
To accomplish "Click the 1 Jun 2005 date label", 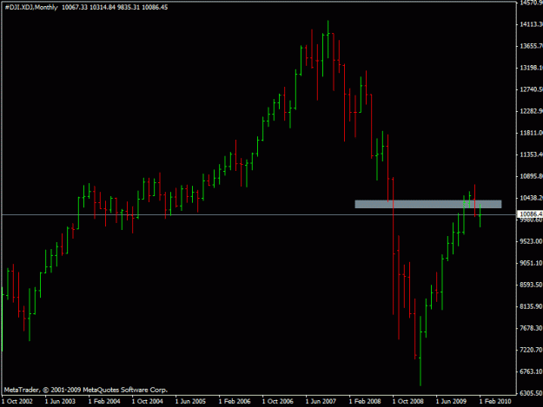I will point(190,401).
